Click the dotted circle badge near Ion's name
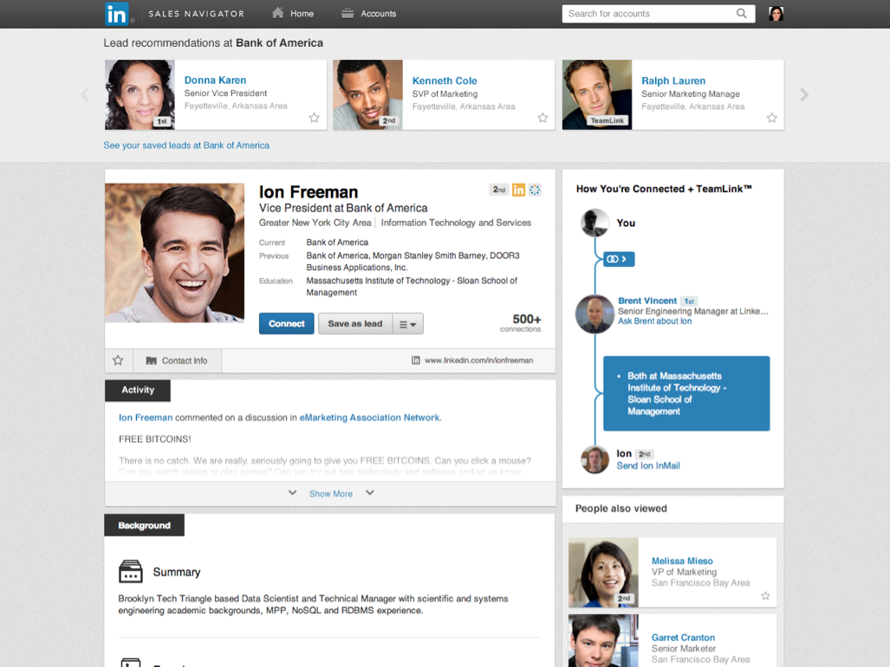Image resolution: width=890 pixels, height=667 pixels. click(535, 190)
